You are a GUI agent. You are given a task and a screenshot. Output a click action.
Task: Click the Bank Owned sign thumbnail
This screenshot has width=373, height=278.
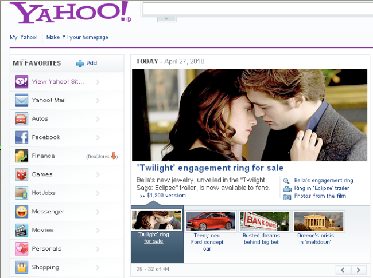[x=265, y=221]
